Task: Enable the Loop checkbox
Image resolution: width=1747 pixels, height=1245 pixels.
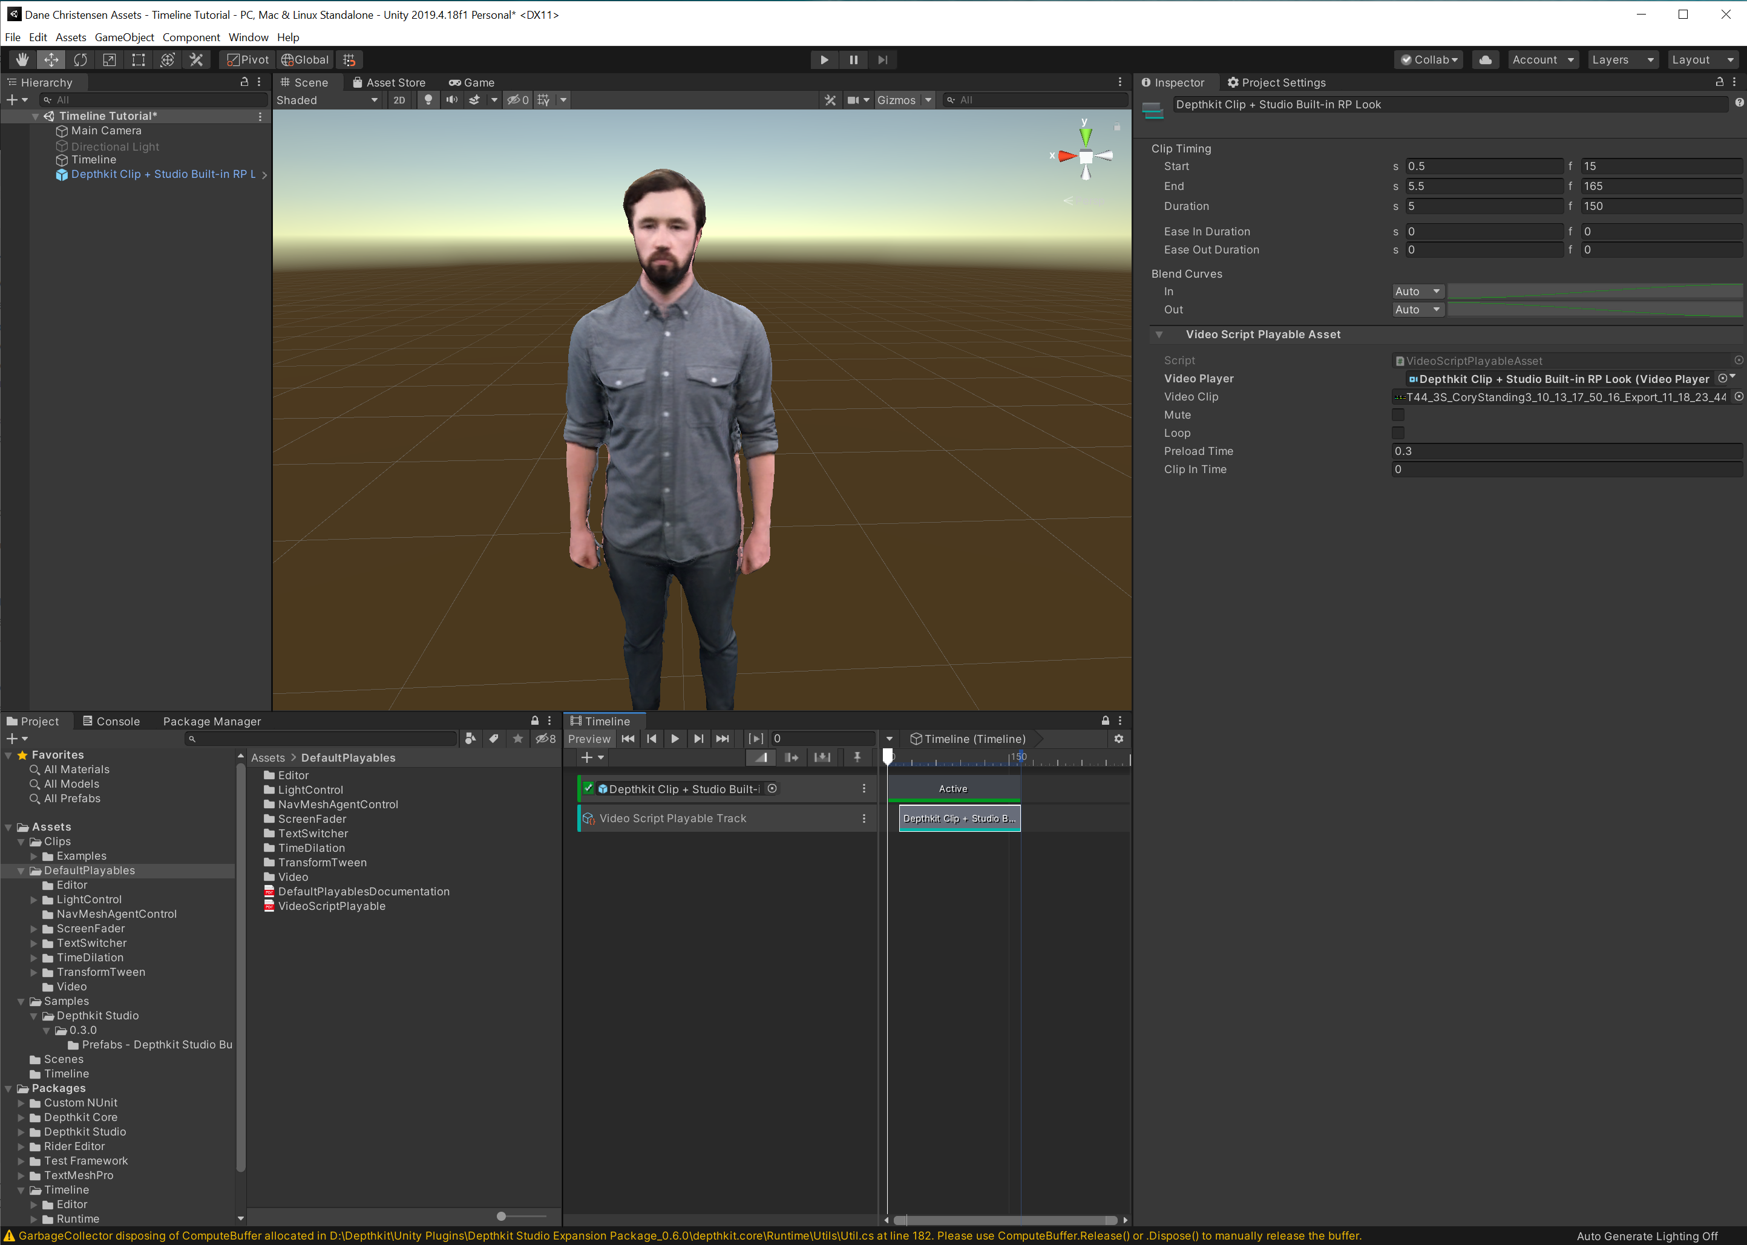Action: coord(1397,433)
